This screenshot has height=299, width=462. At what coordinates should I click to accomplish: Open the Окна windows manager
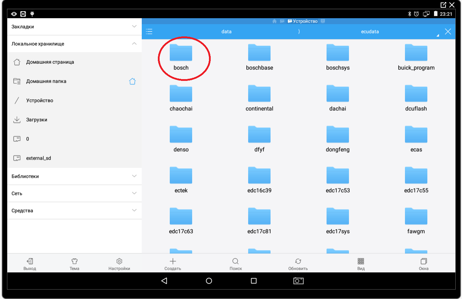pyautogui.click(x=423, y=264)
